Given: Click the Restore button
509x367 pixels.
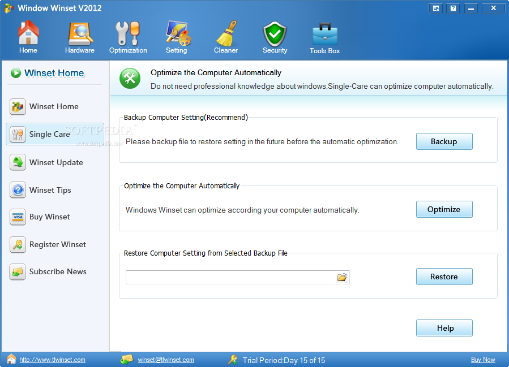Looking at the screenshot, I should click(444, 277).
